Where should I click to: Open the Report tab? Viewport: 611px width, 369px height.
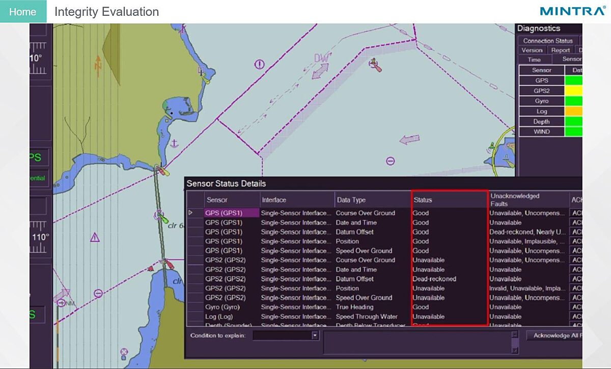coord(560,50)
